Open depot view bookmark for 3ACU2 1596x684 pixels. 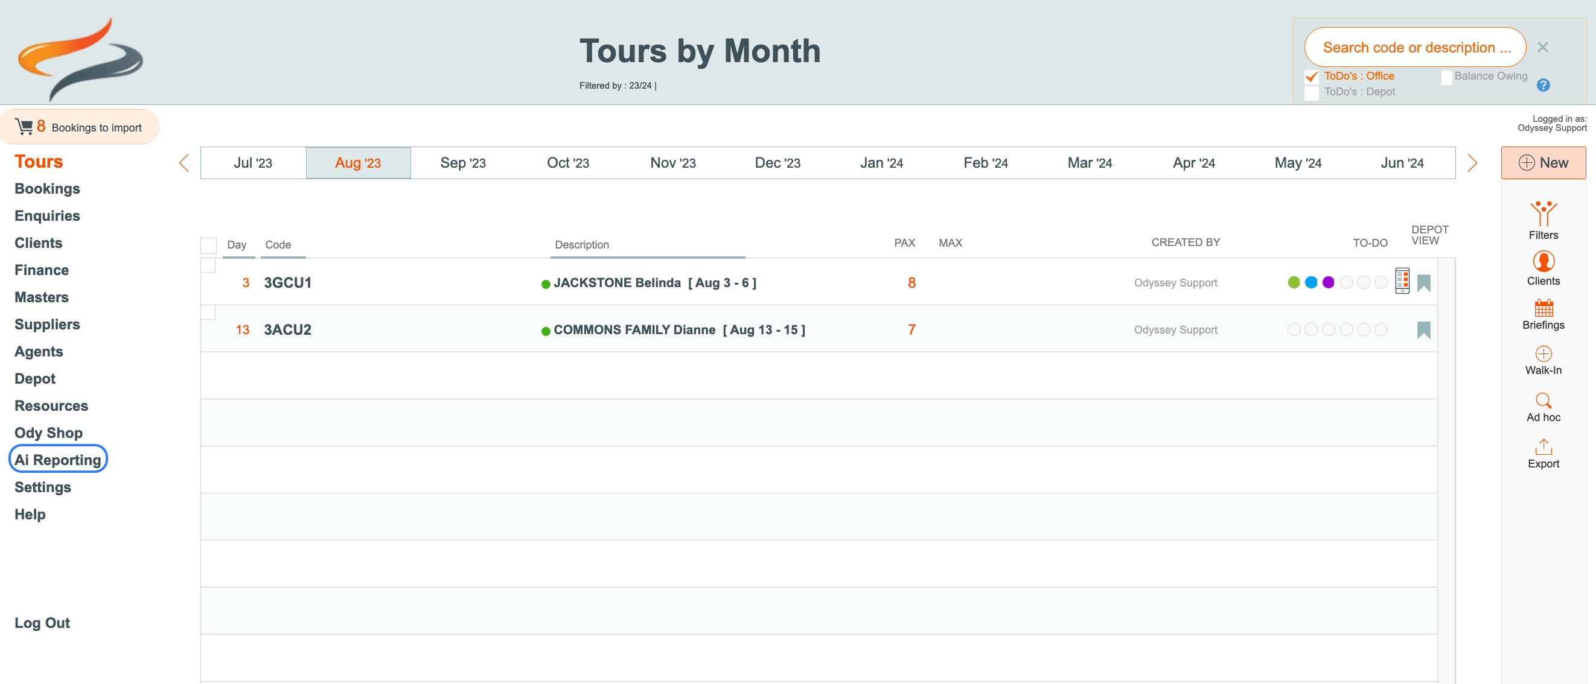click(1423, 330)
